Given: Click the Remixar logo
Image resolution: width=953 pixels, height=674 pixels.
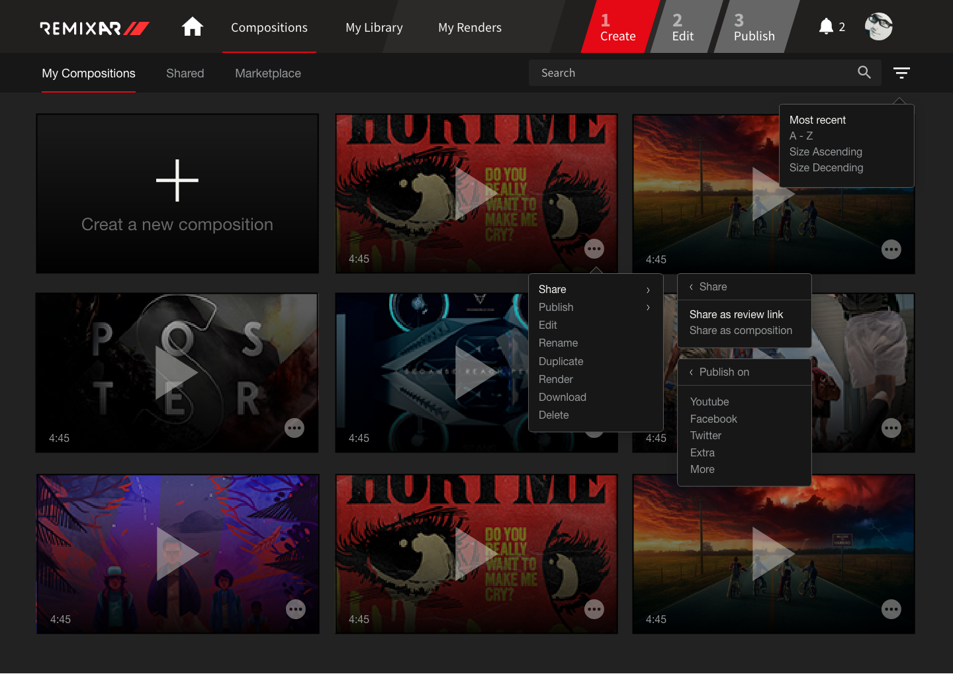Looking at the screenshot, I should [95, 28].
